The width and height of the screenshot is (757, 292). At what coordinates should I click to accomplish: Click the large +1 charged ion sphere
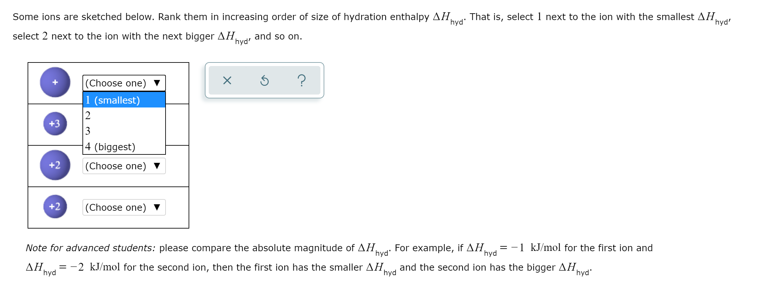[x=55, y=82]
